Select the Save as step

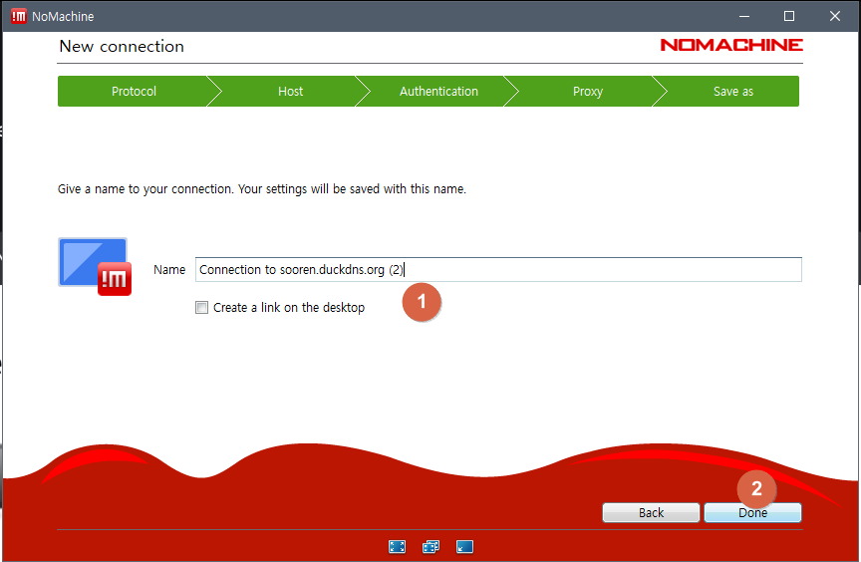point(732,91)
